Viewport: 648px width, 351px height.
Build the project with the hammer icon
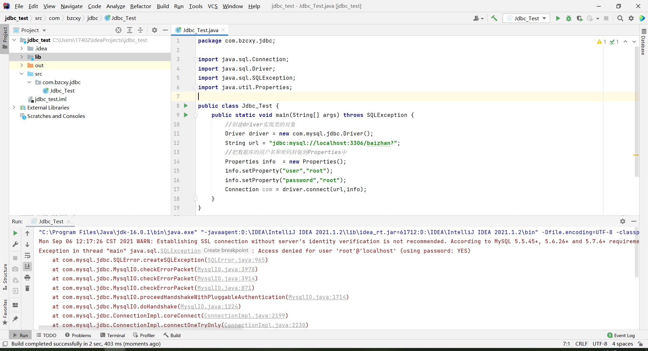[x=494, y=18]
